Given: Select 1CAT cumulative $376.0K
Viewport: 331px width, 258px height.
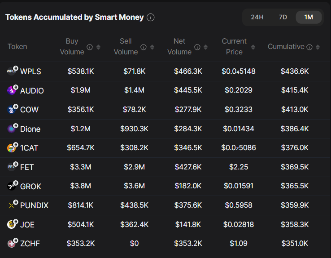Looking at the screenshot, I should click(x=295, y=148).
